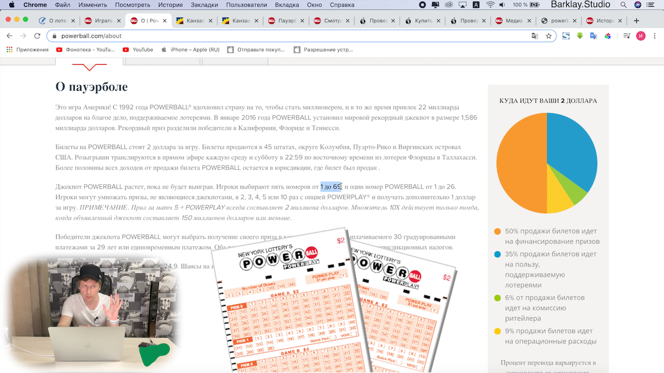This screenshot has height=373, width=664.
Task: Open the Translate page icon in address bar
Action: [535, 36]
